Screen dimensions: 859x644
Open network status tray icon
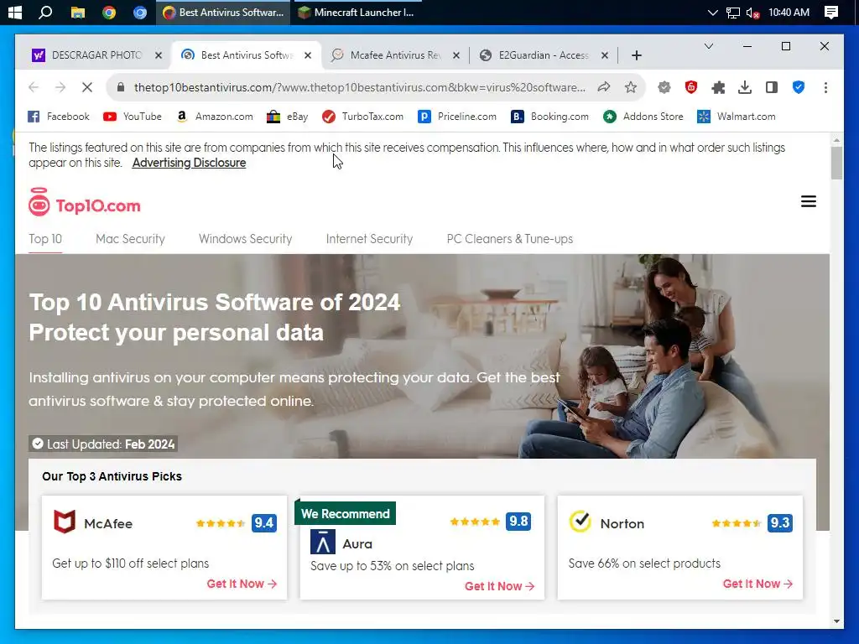coord(732,12)
